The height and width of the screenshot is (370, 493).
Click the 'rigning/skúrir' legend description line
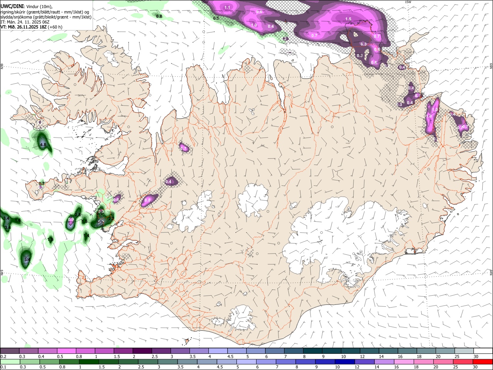point(45,12)
